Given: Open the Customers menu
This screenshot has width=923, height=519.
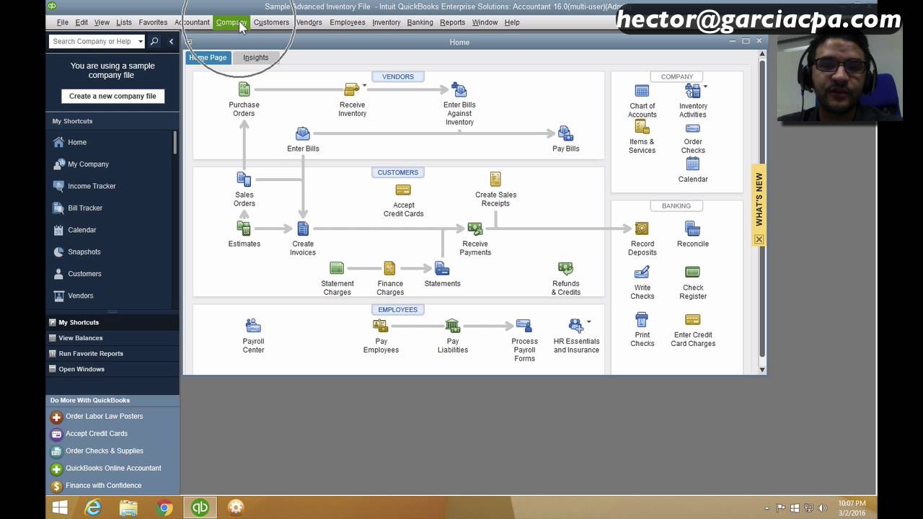Looking at the screenshot, I should (271, 22).
